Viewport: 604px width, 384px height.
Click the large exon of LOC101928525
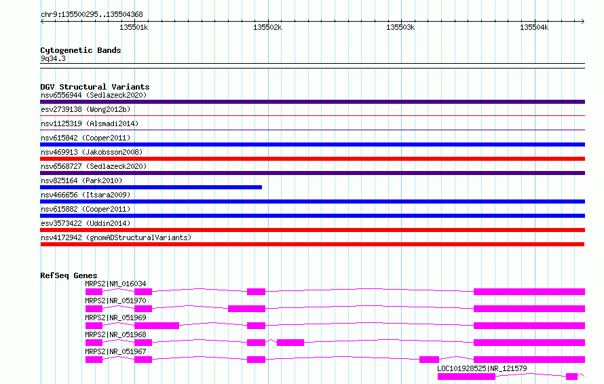click(x=466, y=377)
